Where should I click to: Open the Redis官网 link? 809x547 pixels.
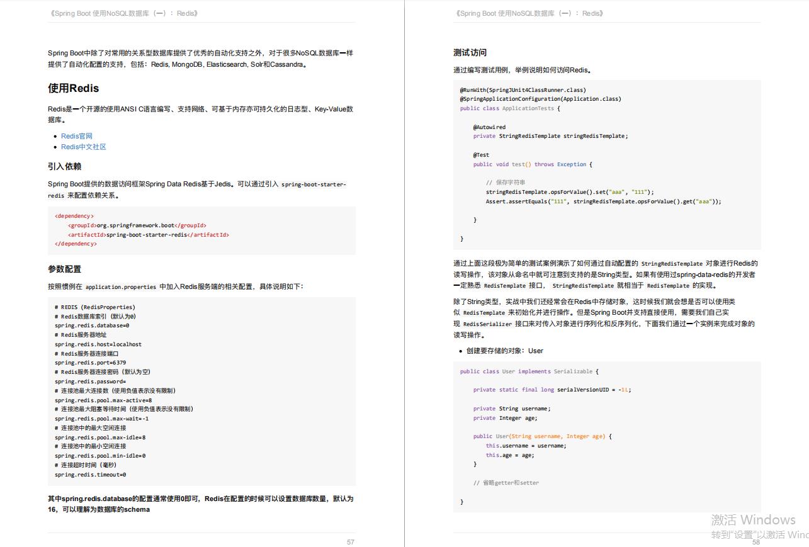coord(77,136)
